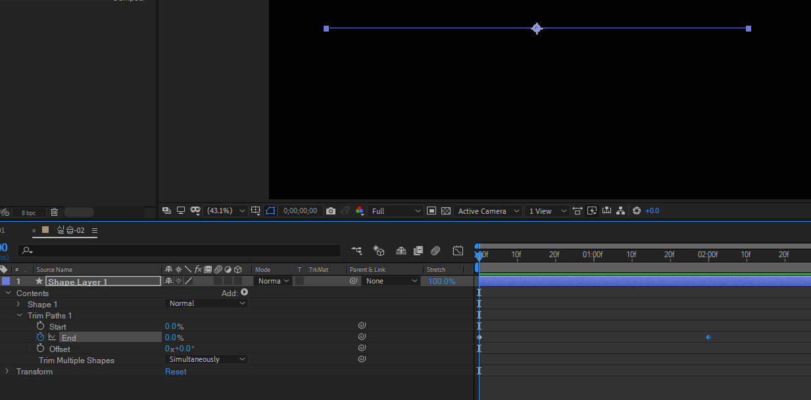Image resolution: width=811 pixels, height=400 pixels.
Task: Take a snapshot with the camera icon
Action: click(331, 211)
